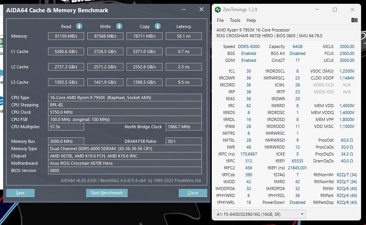This screenshot has width=366, height=225.
Task: Click the Close button in AIDA64 benchmark
Action: click(193, 193)
